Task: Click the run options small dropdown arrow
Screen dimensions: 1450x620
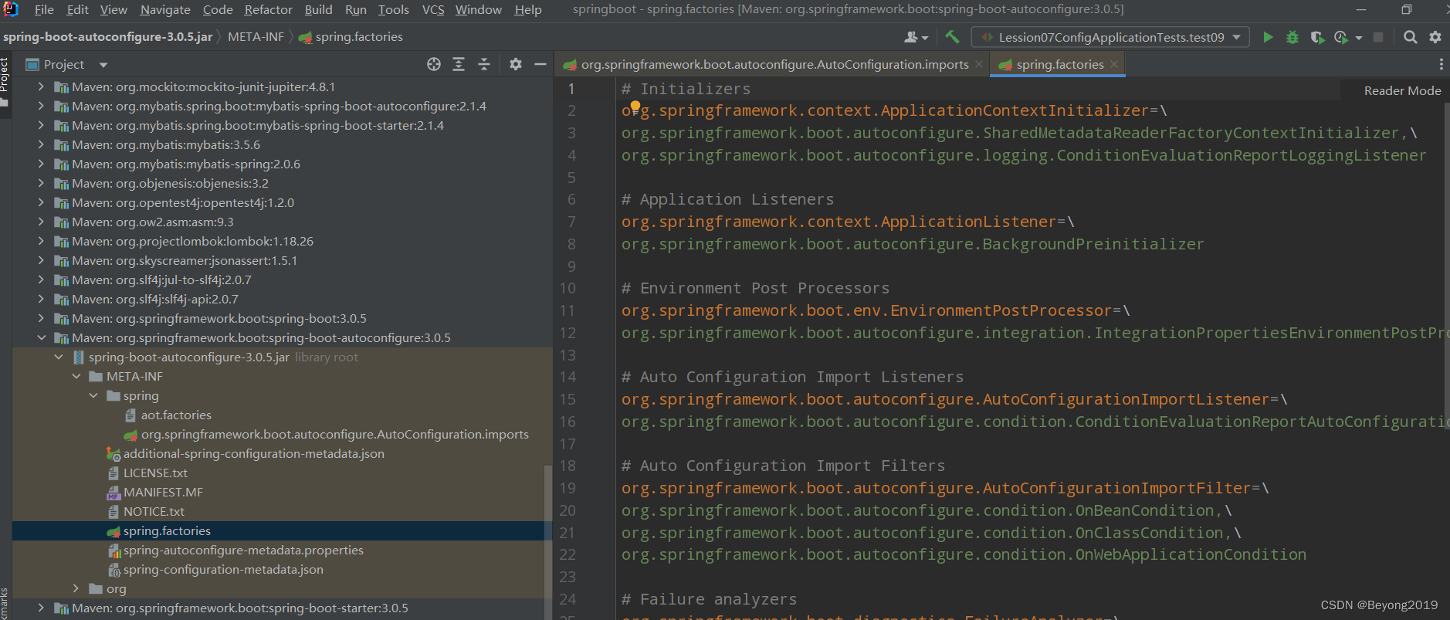Action: pyautogui.click(x=1359, y=37)
